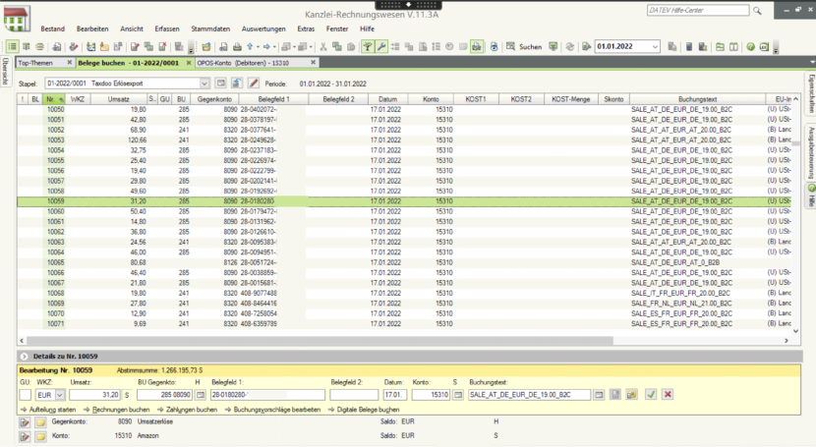Click the tree structure toolbar icon

[x=368, y=47]
